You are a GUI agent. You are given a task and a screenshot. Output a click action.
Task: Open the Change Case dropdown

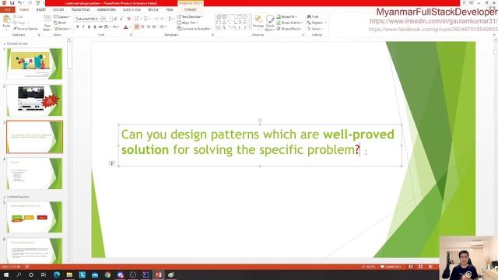(x=116, y=27)
